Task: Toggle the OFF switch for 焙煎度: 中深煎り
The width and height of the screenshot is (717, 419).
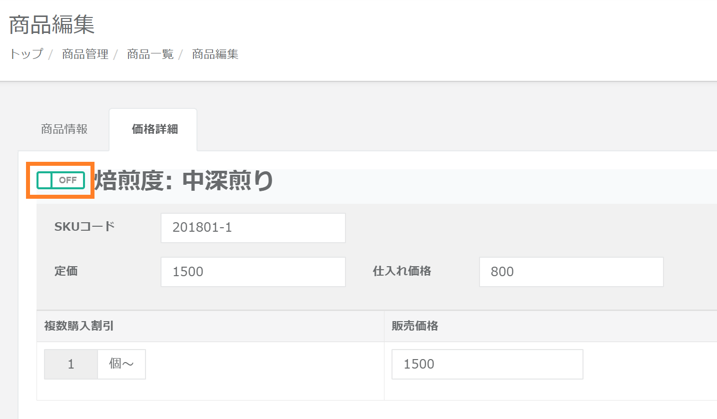Action: pyautogui.click(x=60, y=180)
